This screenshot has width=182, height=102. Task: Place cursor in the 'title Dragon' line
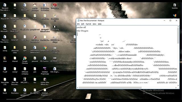pos(82,31)
